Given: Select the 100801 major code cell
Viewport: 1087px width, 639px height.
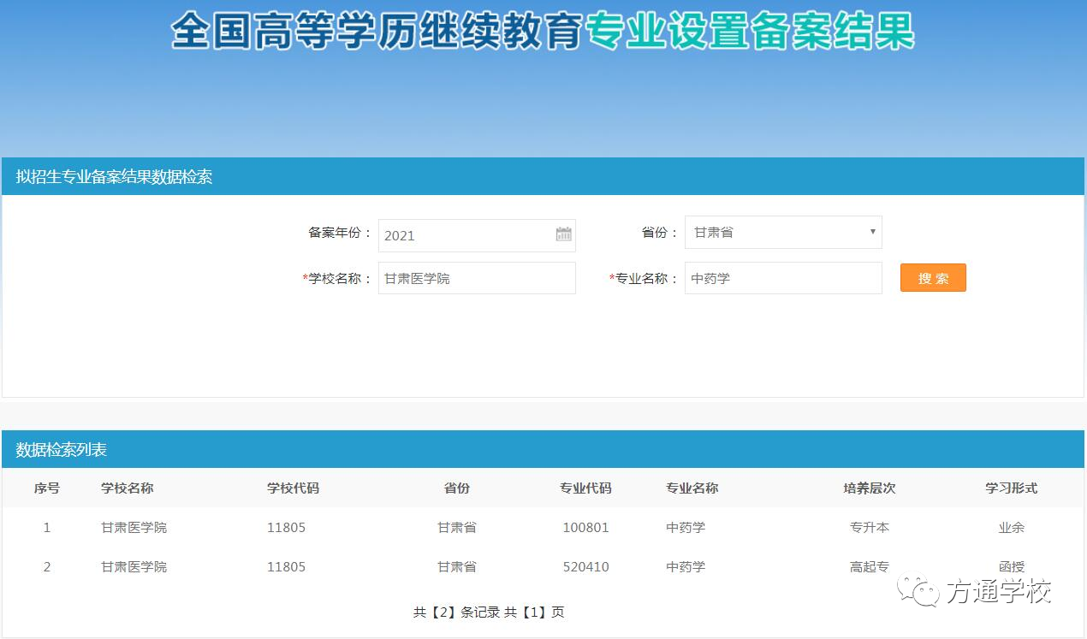Looking at the screenshot, I should 585,528.
